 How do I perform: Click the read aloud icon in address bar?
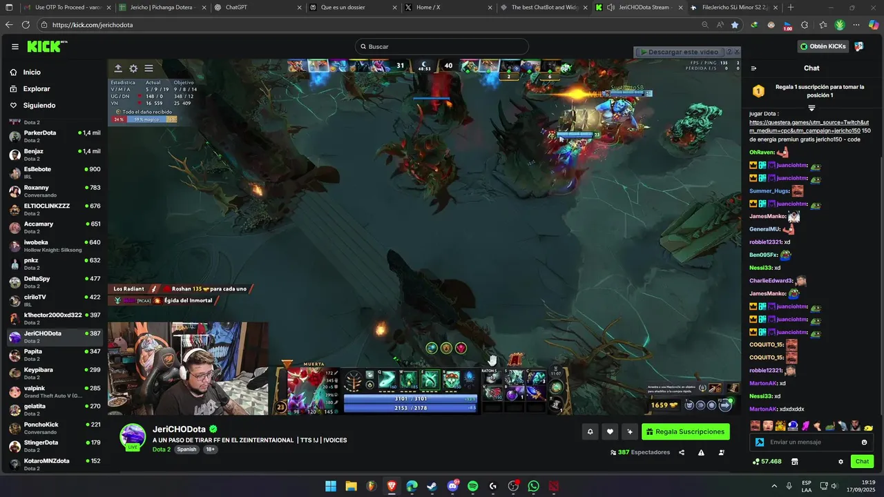click(720, 25)
